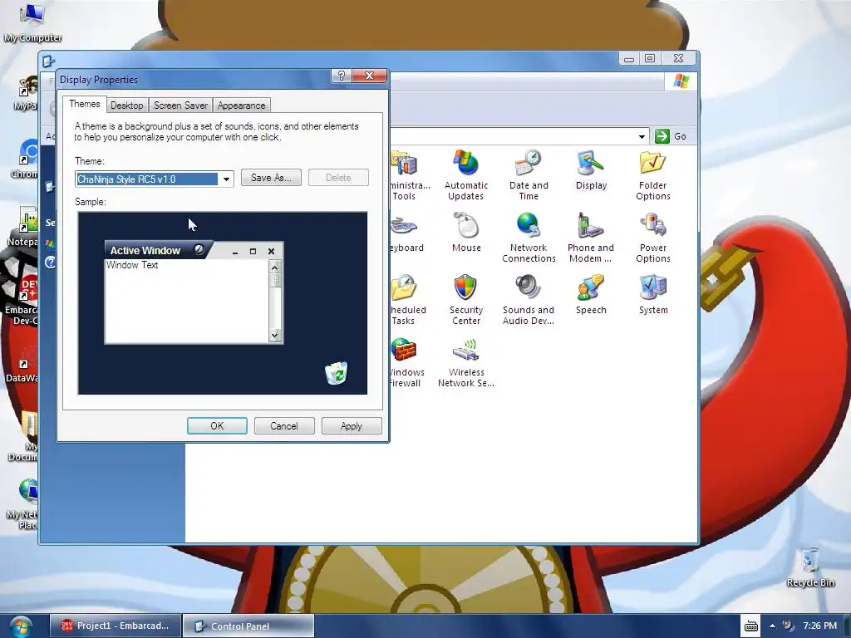Click the Recycle Bin in theme sample

coord(337,373)
